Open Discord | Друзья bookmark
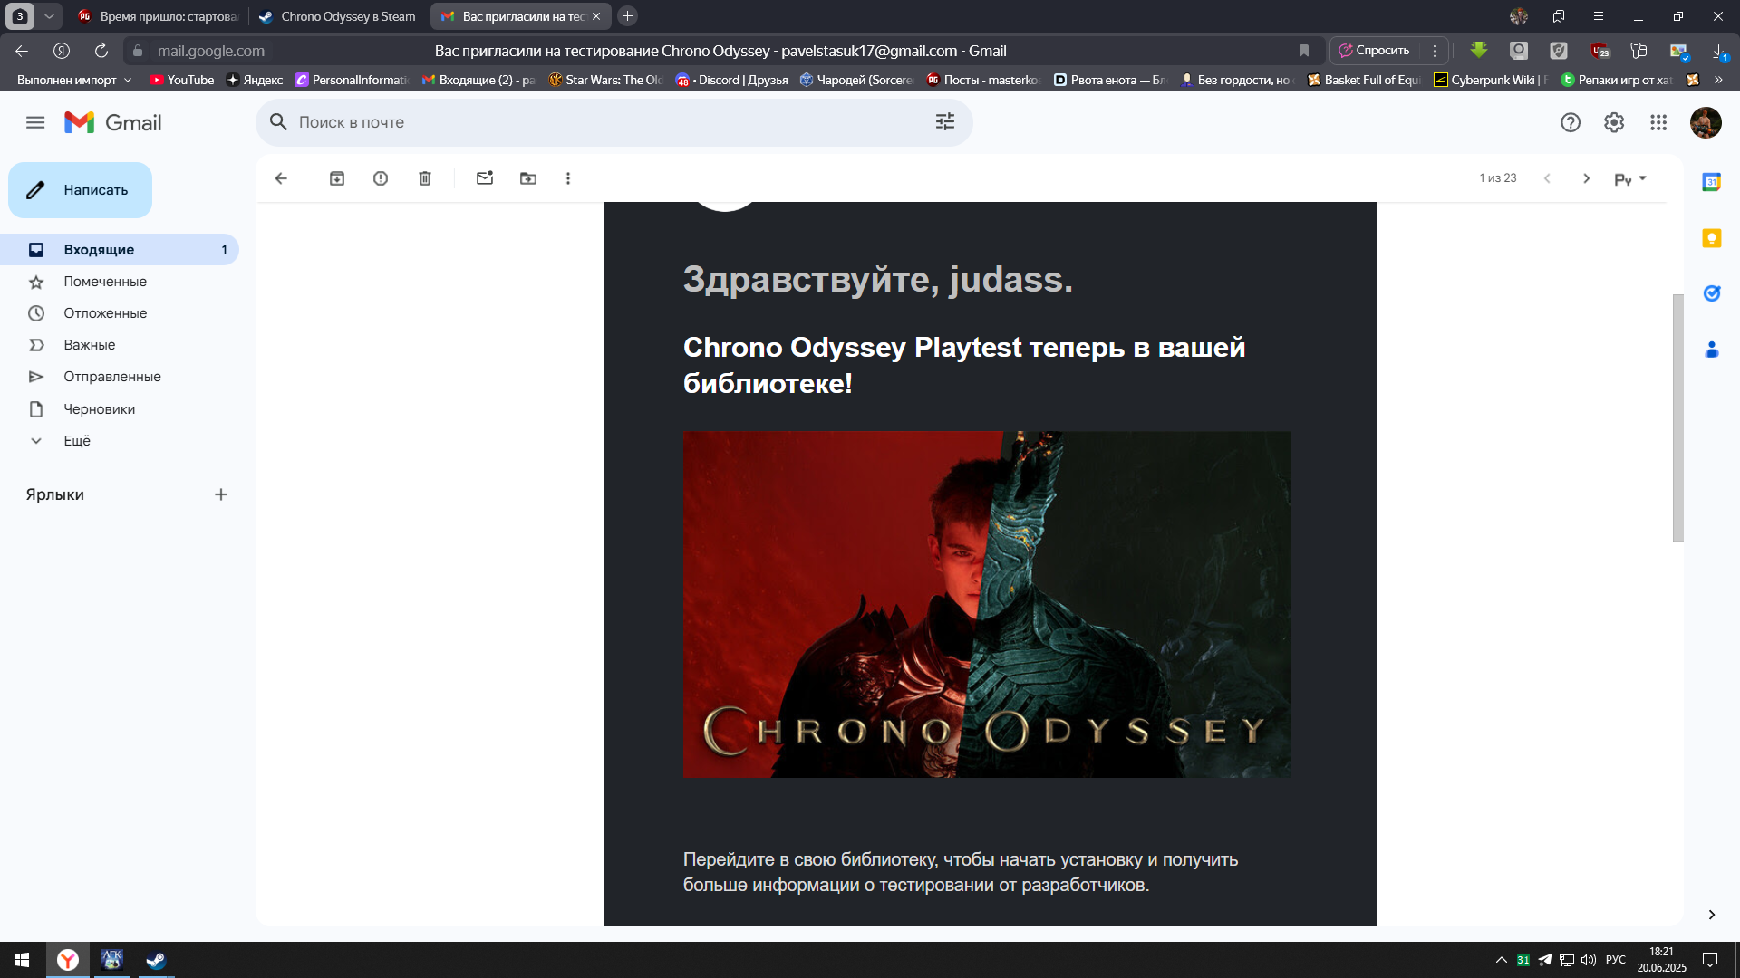This screenshot has width=1740, height=978. pyautogui.click(x=732, y=80)
